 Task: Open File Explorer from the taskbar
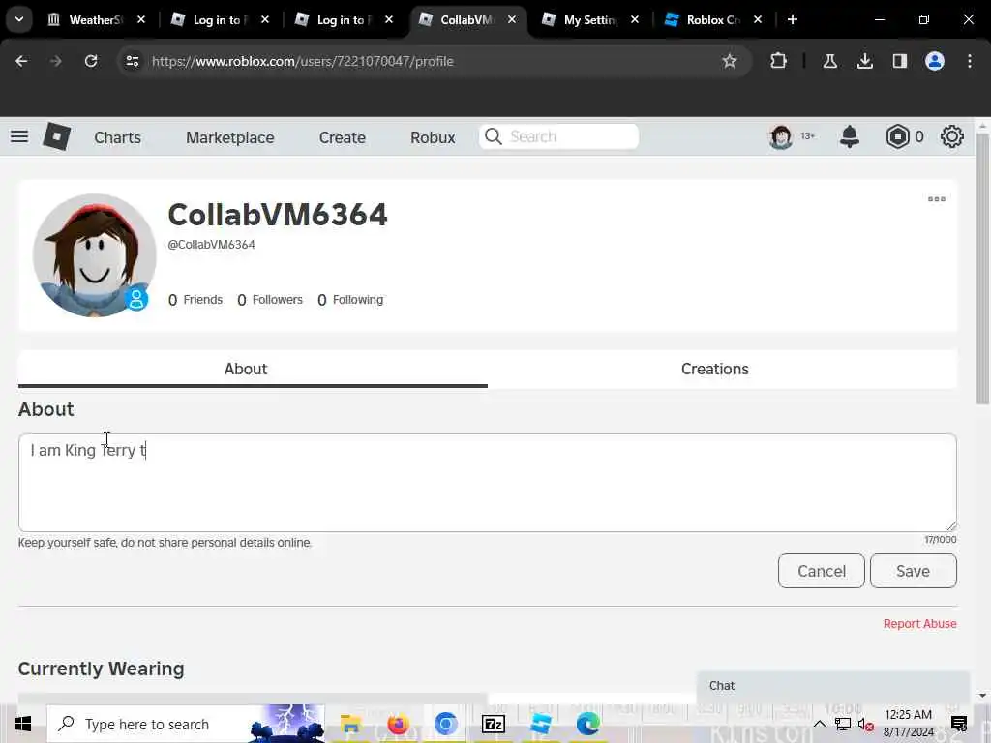point(350,724)
